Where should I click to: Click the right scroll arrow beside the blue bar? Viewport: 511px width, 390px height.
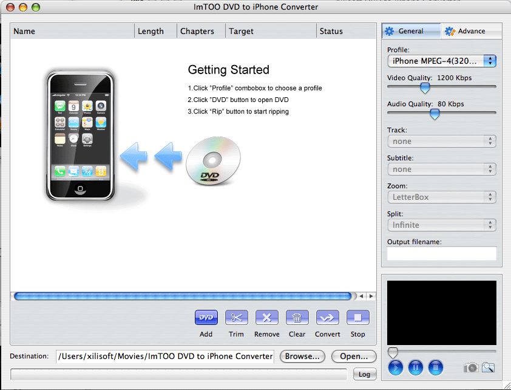click(371, 296)
